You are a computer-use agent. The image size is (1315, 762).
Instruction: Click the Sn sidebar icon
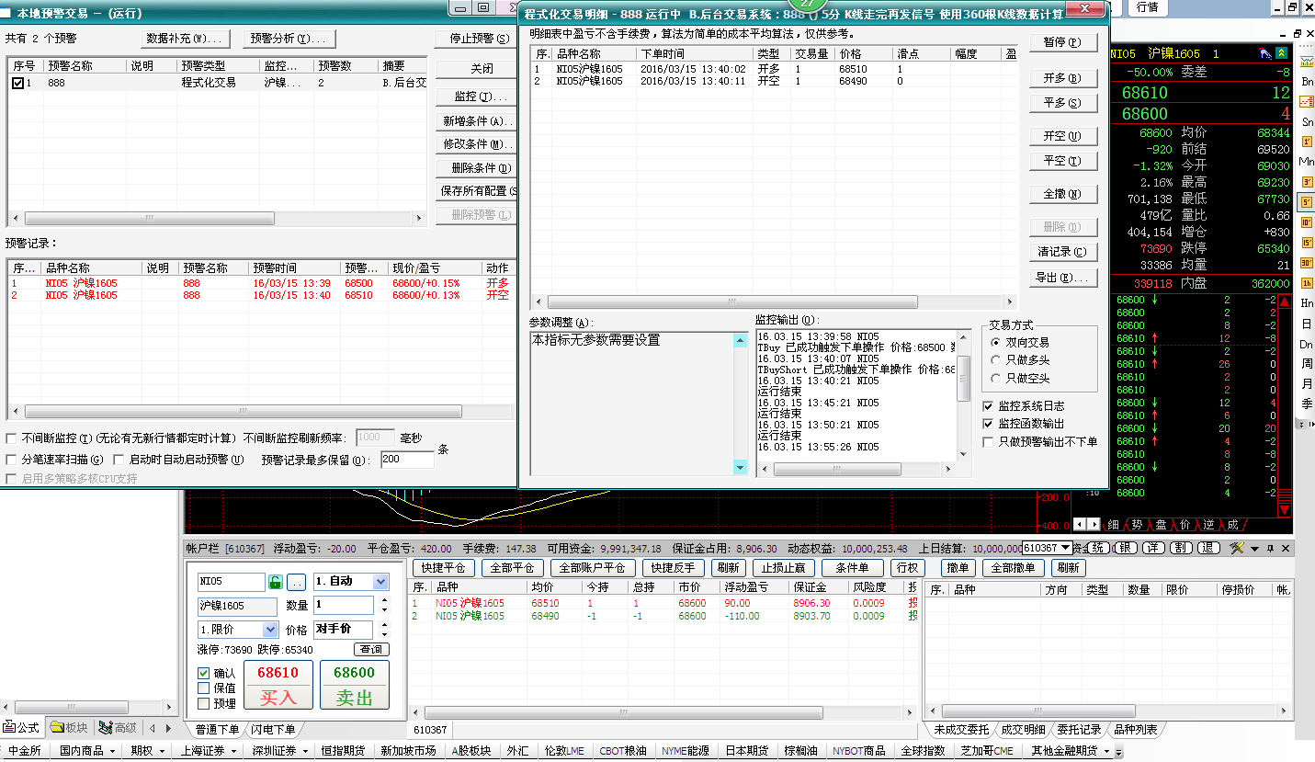pyautogui.click(x=1307, y=122)
